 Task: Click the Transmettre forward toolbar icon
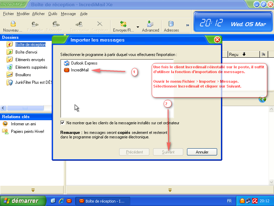tap(79, 24)
